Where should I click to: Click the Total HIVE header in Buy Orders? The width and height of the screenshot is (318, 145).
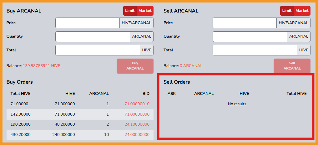pos(21,94)
